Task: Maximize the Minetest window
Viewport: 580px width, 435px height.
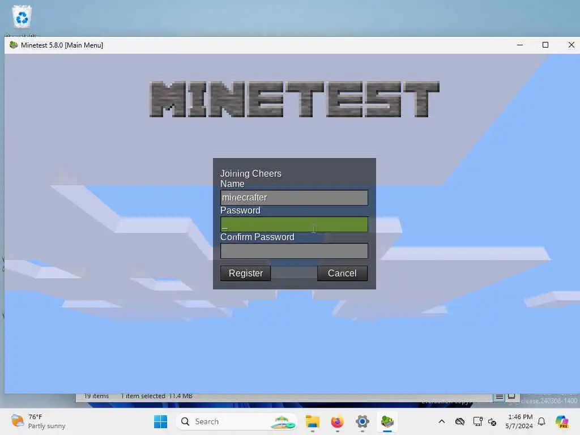Action: (x=545, y=45)
